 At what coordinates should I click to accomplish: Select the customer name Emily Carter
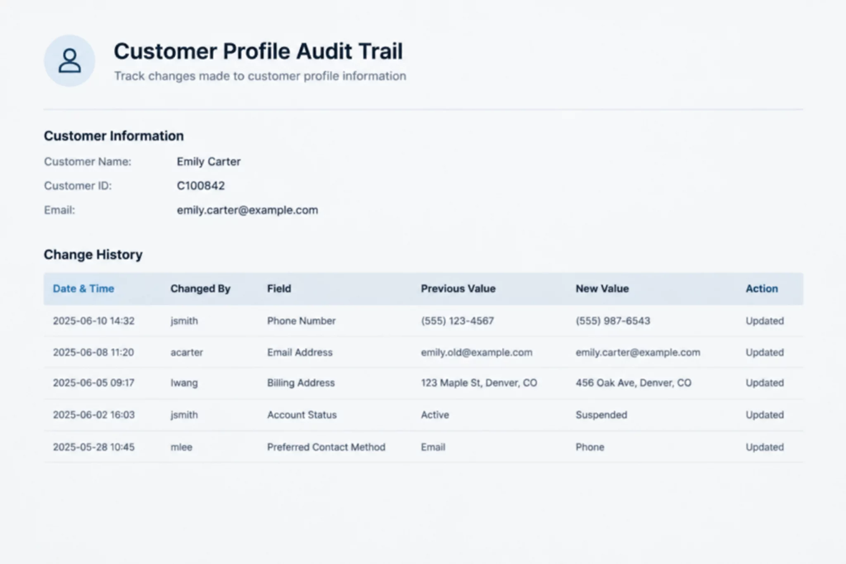(x=209, y=162)
